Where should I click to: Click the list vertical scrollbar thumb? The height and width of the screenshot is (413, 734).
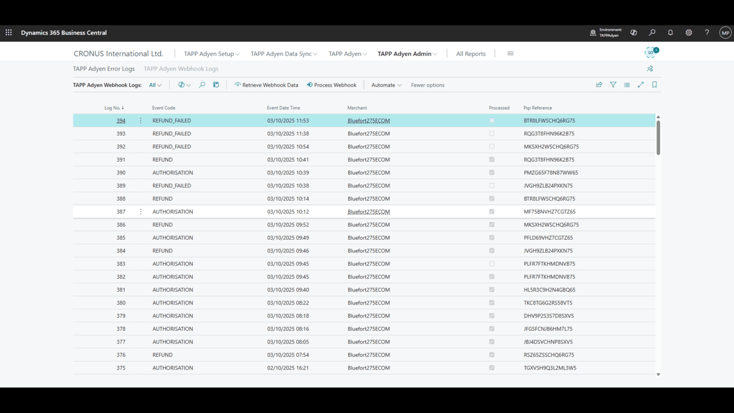coord(658,137)
